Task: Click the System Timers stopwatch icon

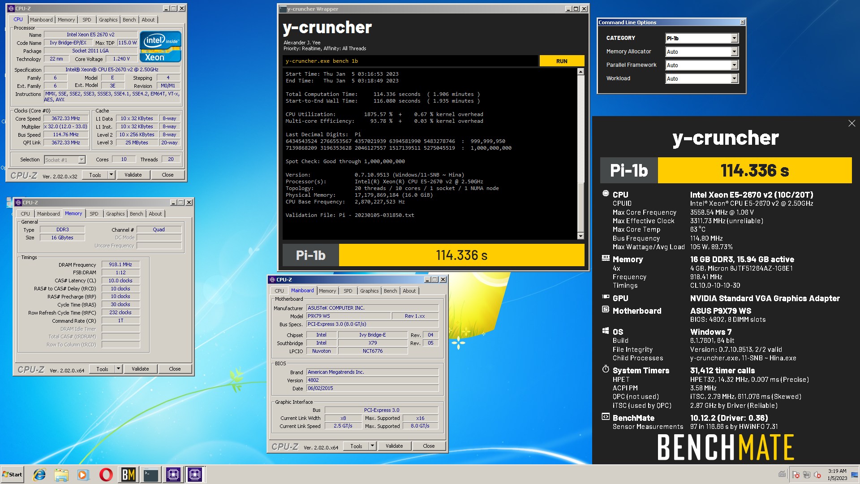Action: point(606,370)
